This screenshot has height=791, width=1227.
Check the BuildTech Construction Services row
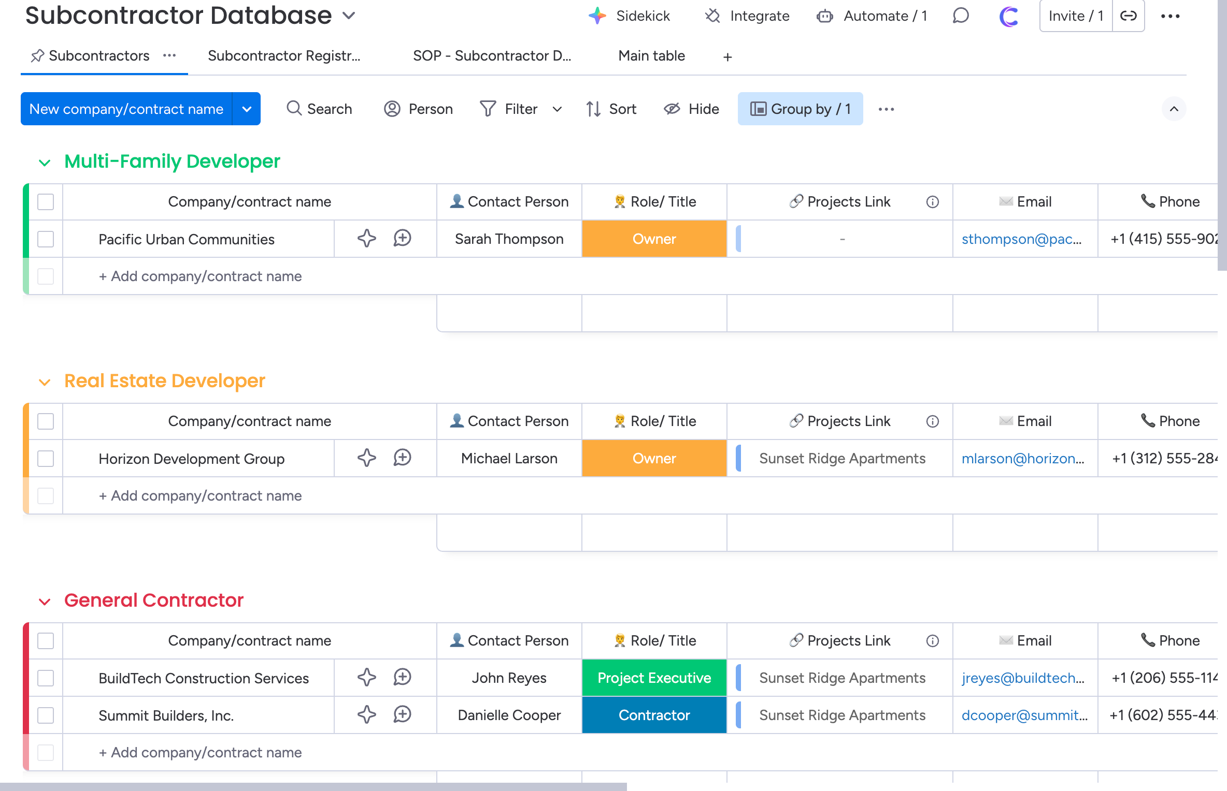pos(46,678)
